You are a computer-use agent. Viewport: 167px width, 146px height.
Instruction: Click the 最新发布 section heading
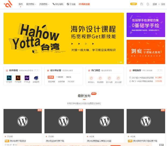click(x=84, y=96)
